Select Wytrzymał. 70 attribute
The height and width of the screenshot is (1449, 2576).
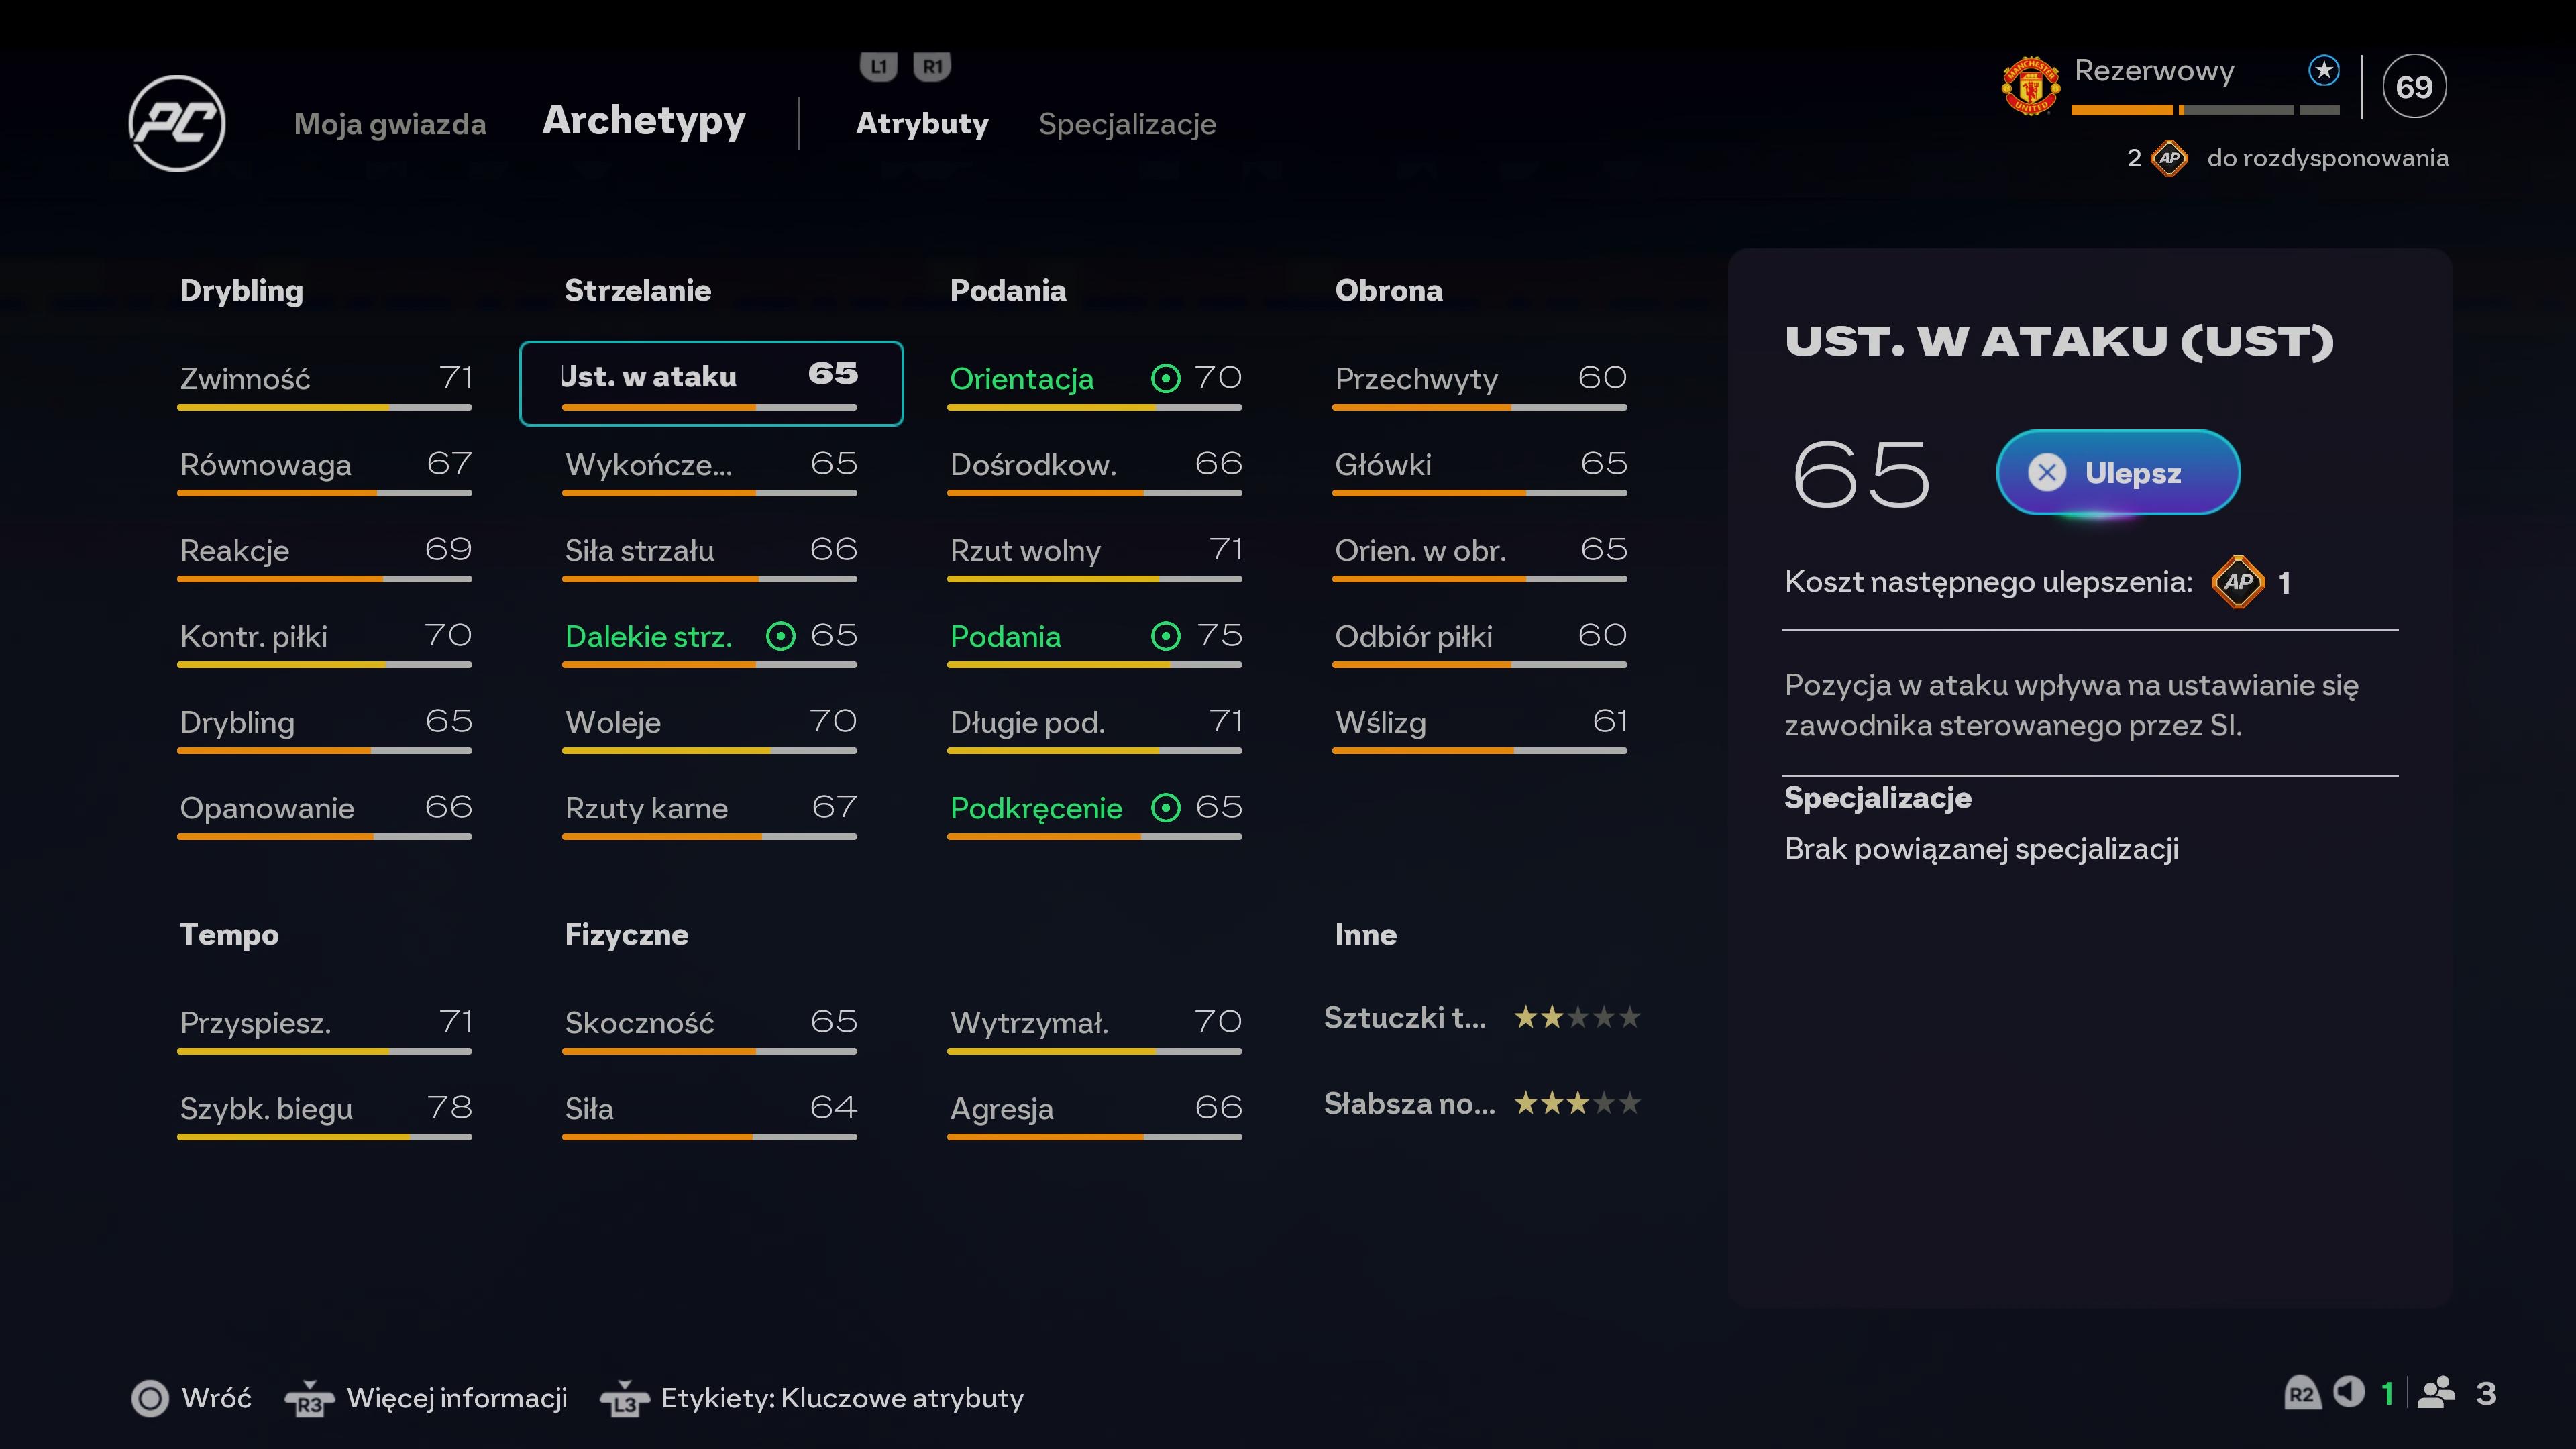pyautogui.click(x=1095, y=1029)
